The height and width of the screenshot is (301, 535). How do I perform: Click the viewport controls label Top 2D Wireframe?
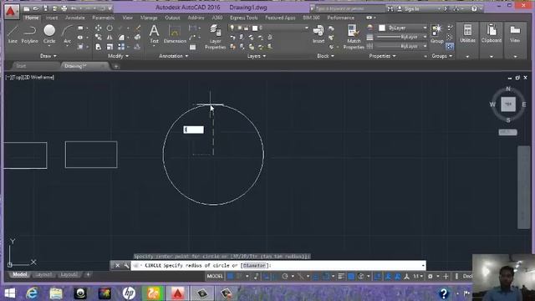(x=30, y=78)
